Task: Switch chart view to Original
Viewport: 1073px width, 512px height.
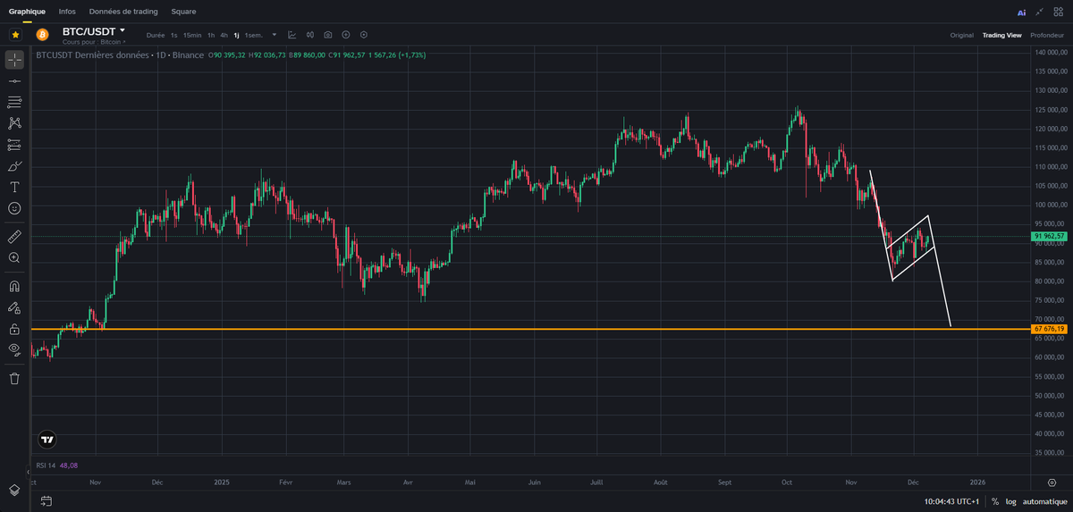Action: [x=961, y=35]
